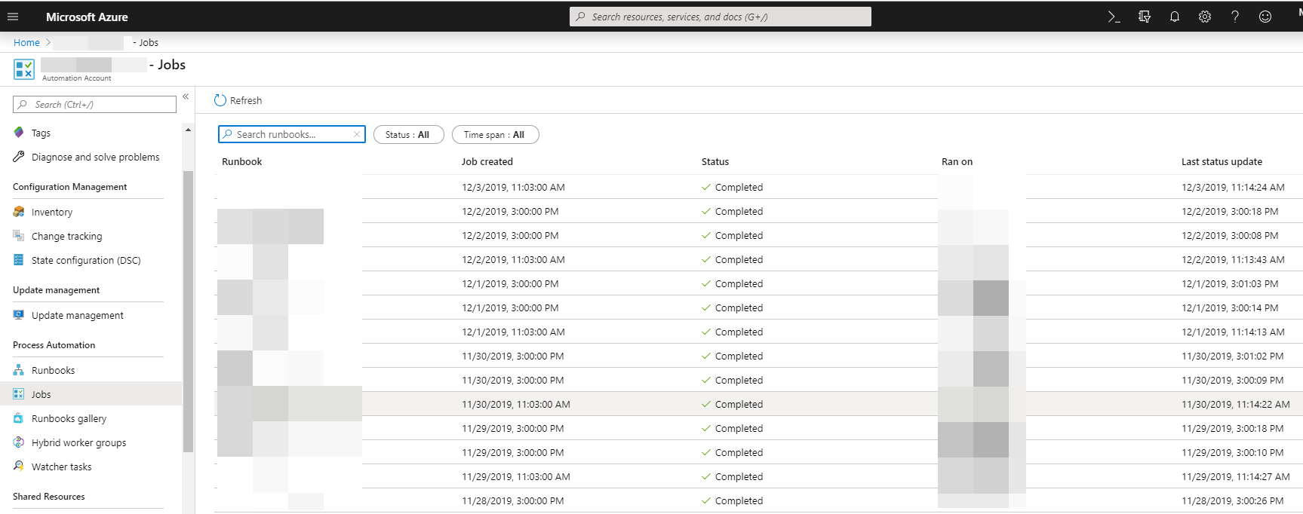The image size is (1303, 514).
Task: Click the Jobs icon in the sidebar
Action: (19, 394)
